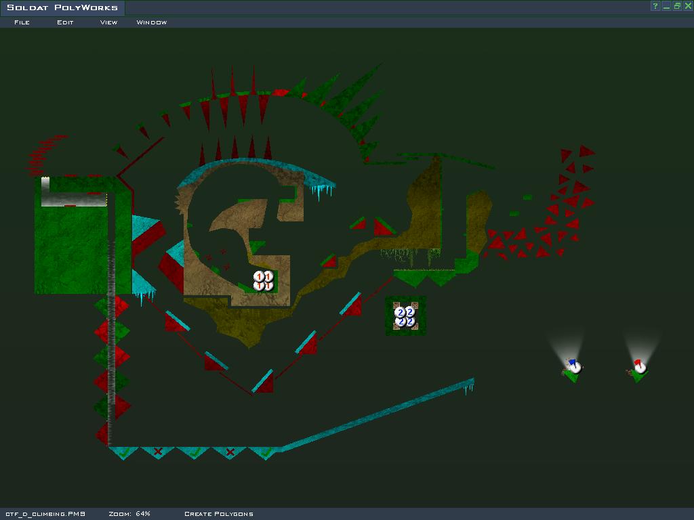Select the team 2 spawn point cluster

pyautogui.click(x=405, y=316)
